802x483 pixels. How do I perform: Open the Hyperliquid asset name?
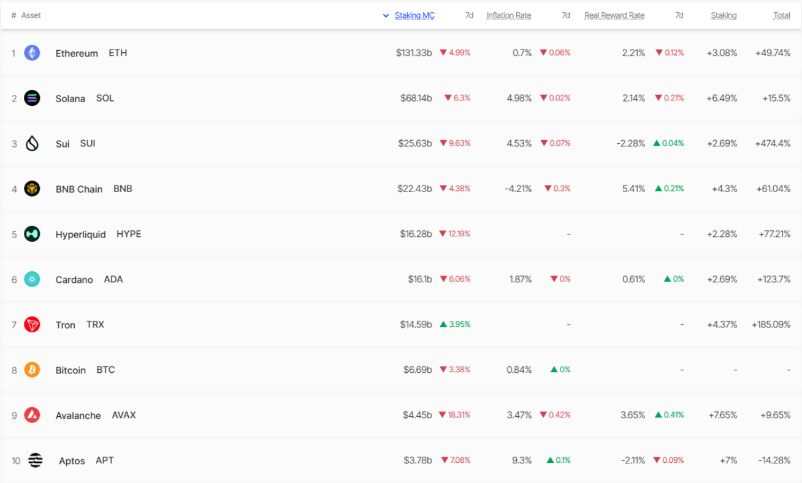click(80, 234)
